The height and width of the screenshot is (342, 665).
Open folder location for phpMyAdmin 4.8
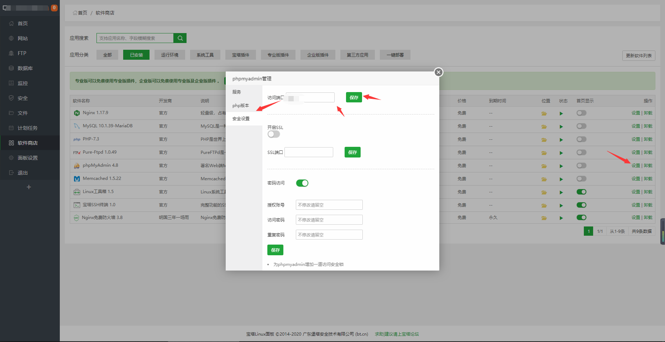(x=544, y=166)
